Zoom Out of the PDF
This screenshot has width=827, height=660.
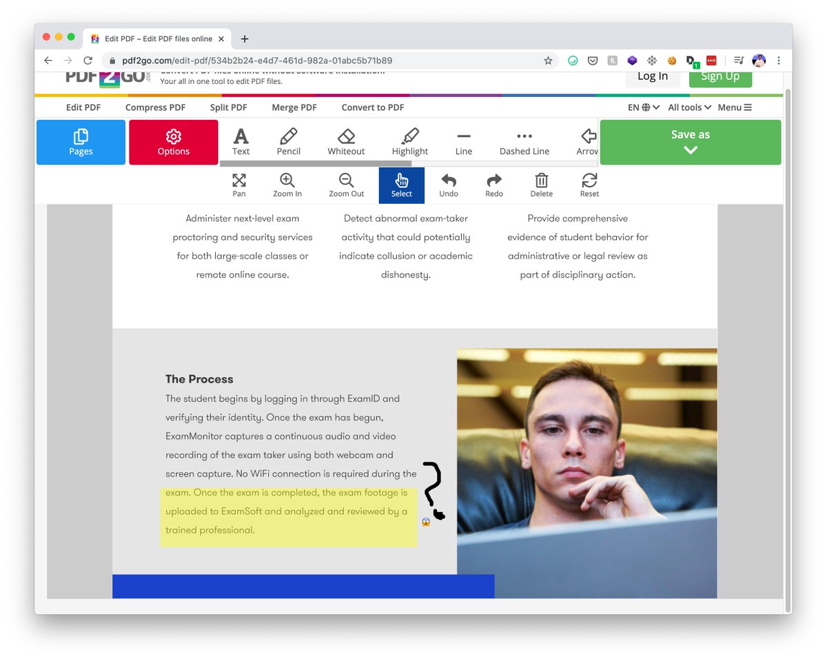tap(346, 185)
